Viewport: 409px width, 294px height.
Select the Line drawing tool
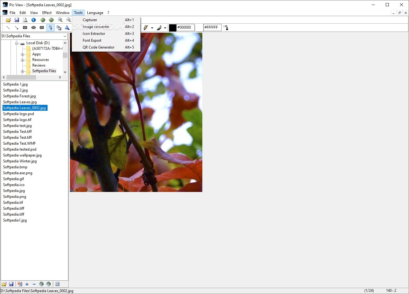pyautogui.click(x=8, y=28)
